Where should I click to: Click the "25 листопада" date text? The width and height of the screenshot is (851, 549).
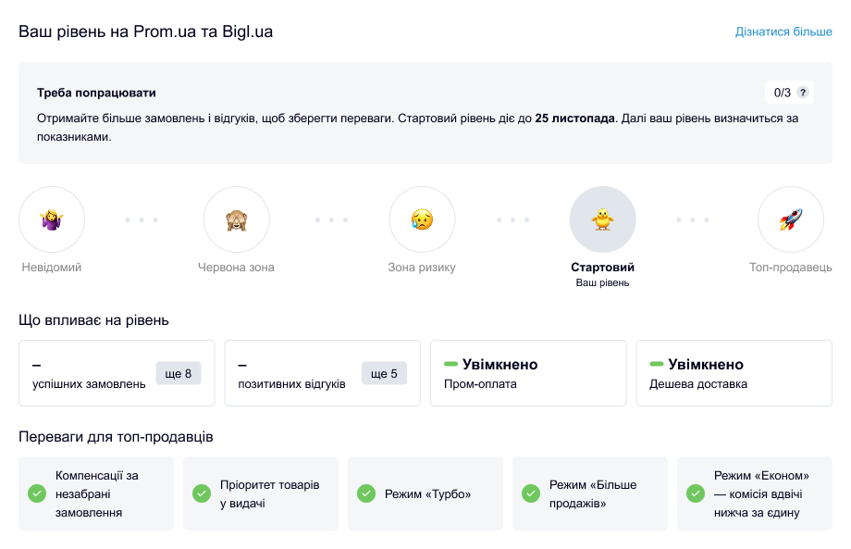(574, 119)
